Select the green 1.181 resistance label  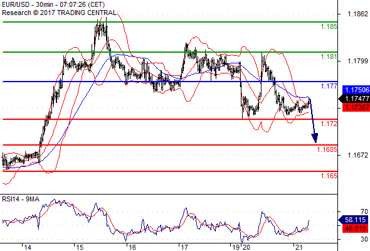pyautogui.click(x=329, y=56)
